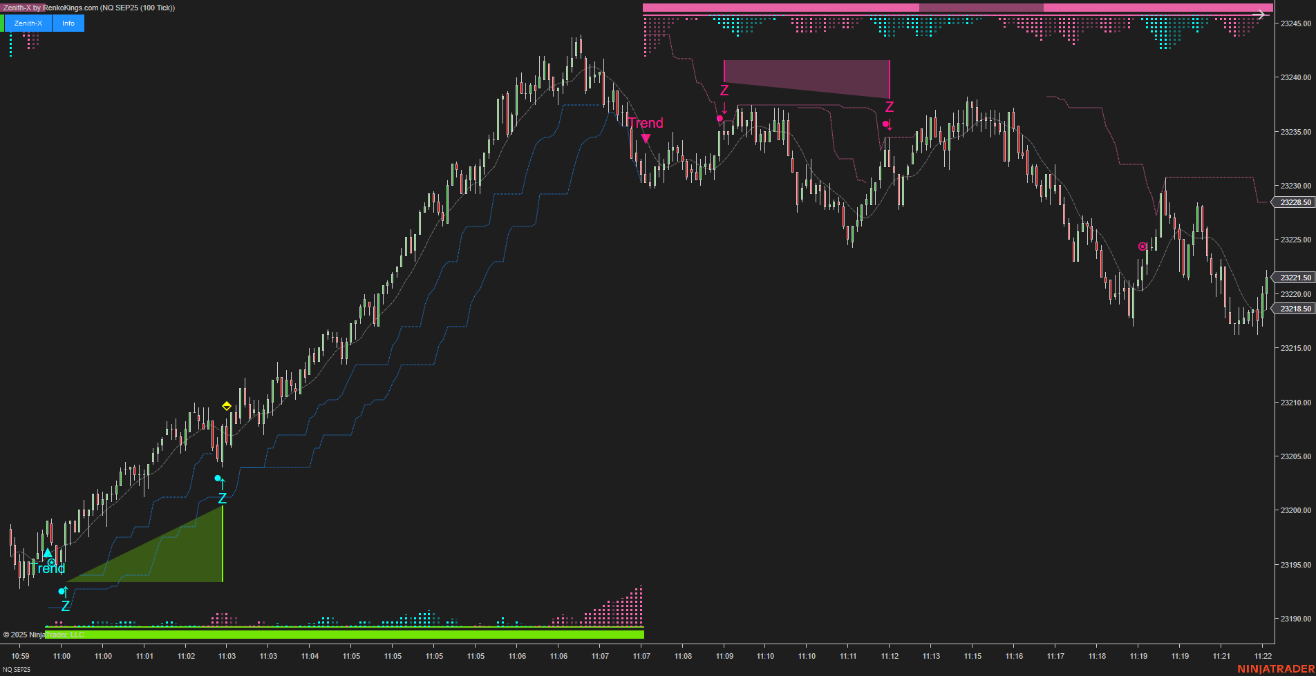Select the pink Z entry marker near 11:09
Image resolution: width=1316 pixels, height=676 pixels.
click(x=724, y=90)
